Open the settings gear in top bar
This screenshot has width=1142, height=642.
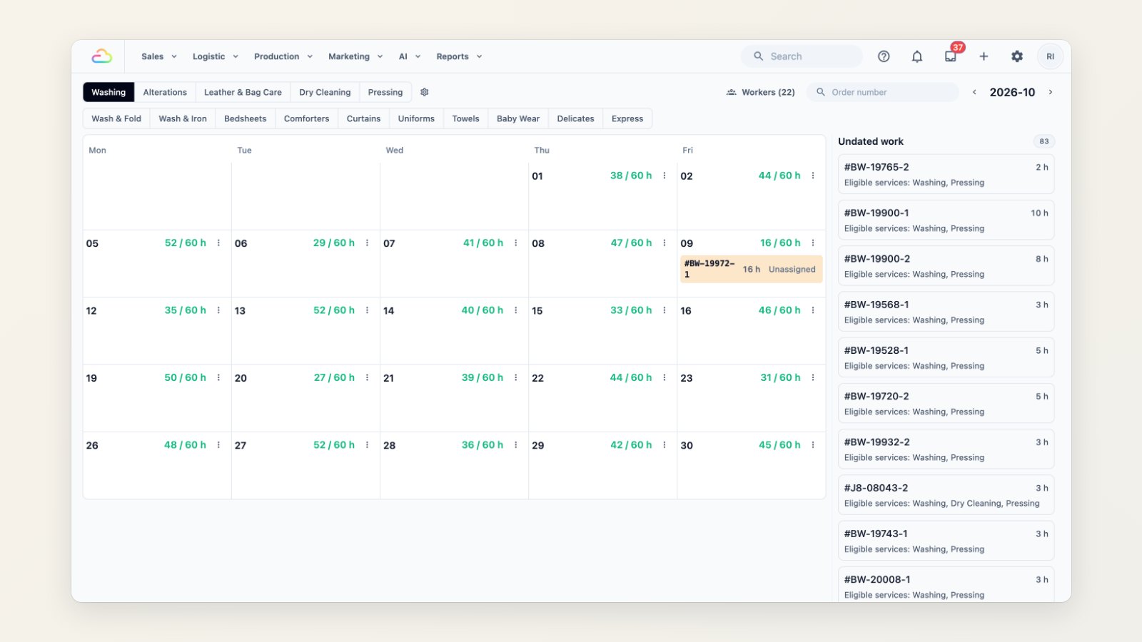[x=1017, y=56]
